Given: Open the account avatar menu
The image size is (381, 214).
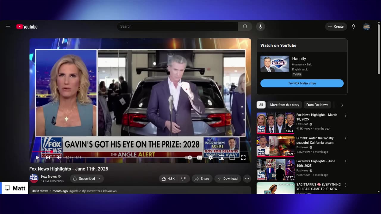Looking at the screenshot, I should [x=367, y=26].
